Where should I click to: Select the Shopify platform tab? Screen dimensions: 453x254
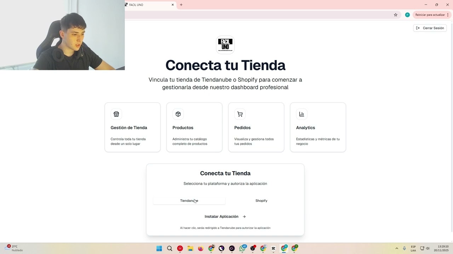click(x=261, y=201)
